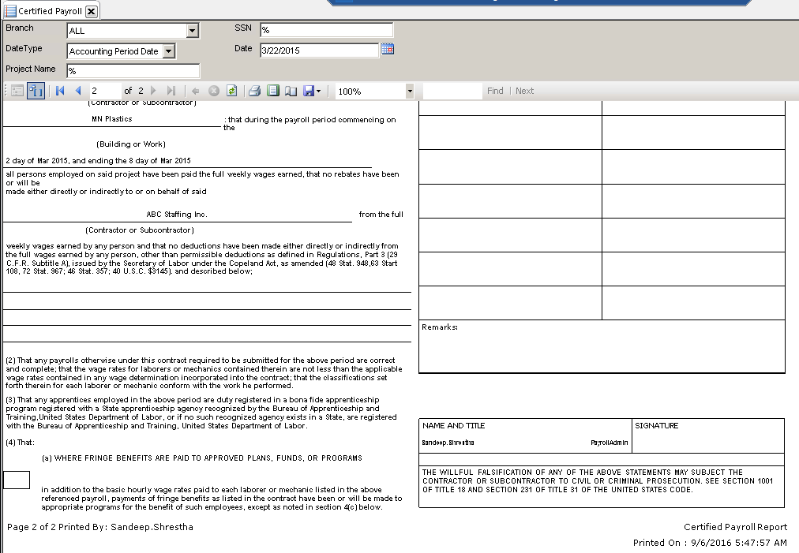Refresh the report
Viewport: 799px width, 553px height.
pos(231,91)
